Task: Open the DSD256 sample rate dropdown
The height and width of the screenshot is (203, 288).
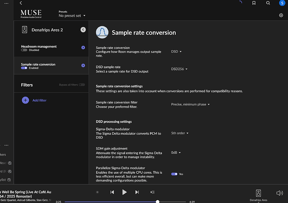Action: tap(179, 69)
